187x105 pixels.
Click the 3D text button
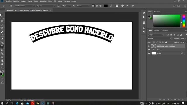pos(132,6)
